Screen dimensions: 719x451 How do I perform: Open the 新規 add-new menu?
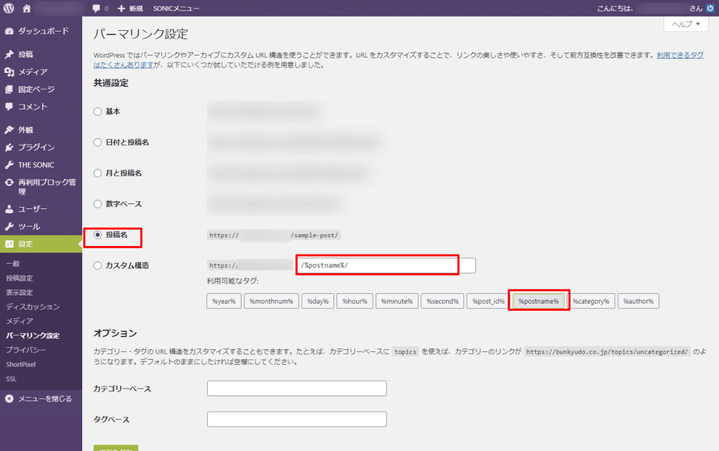point(130,8)
